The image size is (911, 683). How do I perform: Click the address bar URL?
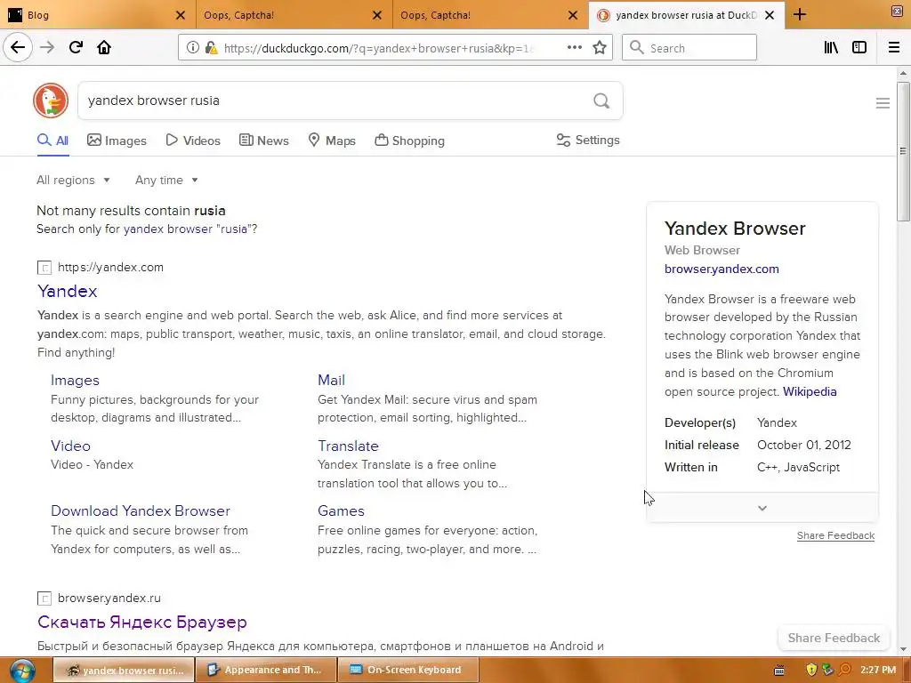(x=378, y=48)
